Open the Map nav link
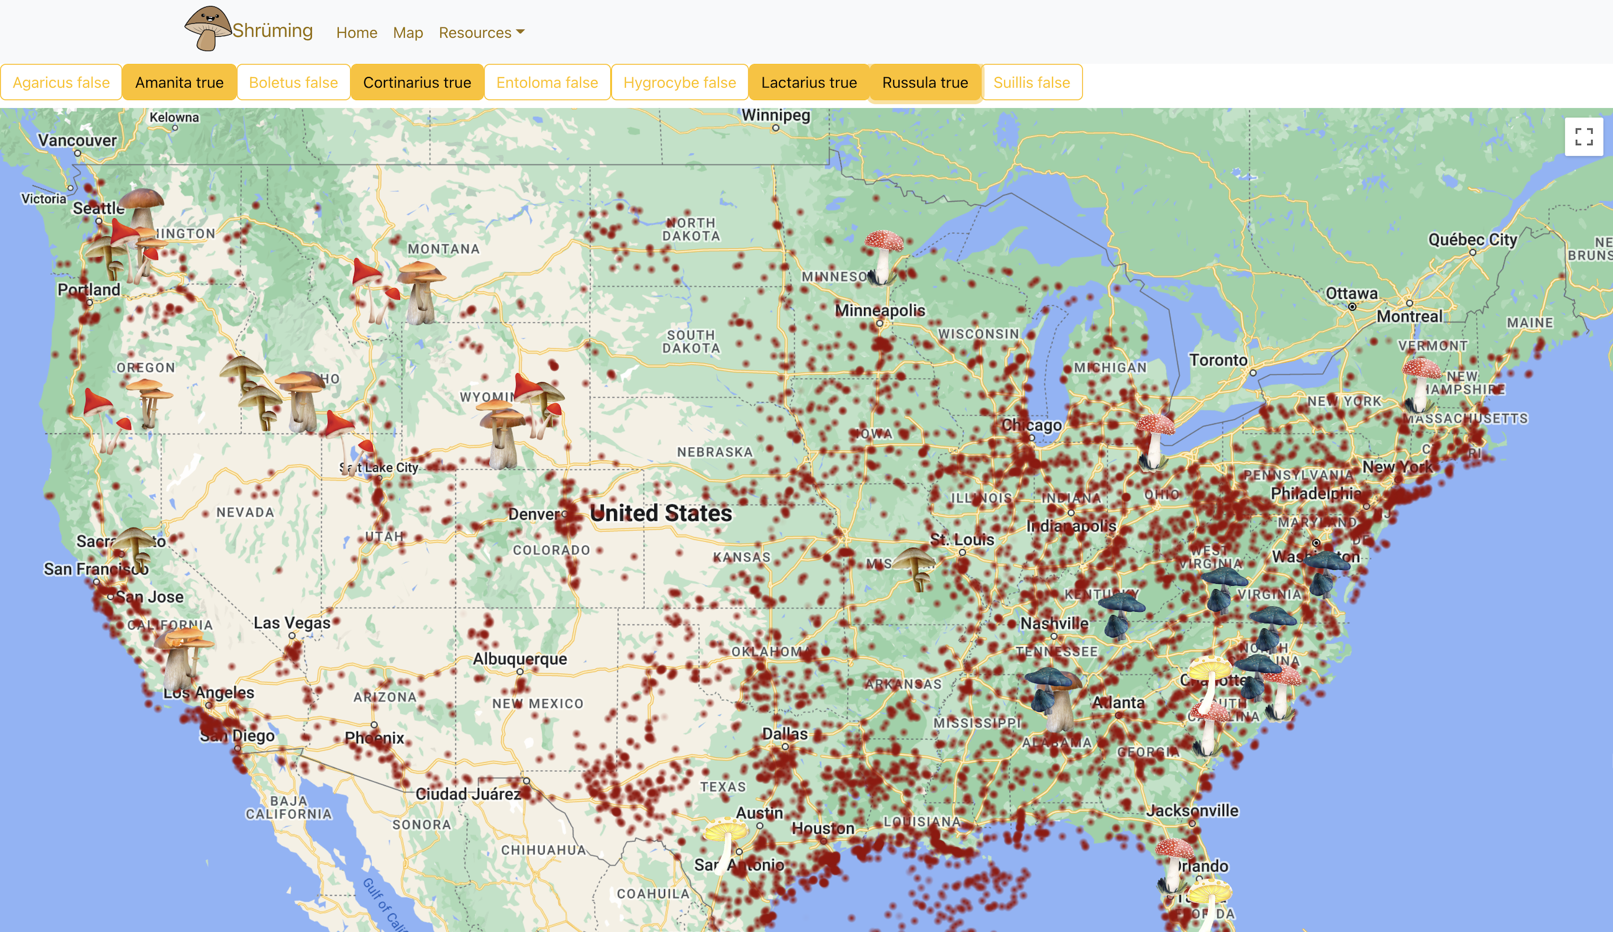The height and width of the screenshot is (932, 1613). tap(408, 33)
